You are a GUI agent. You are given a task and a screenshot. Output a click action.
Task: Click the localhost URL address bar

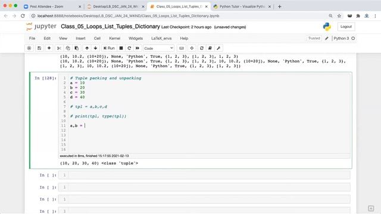click(x=129, y=16)
